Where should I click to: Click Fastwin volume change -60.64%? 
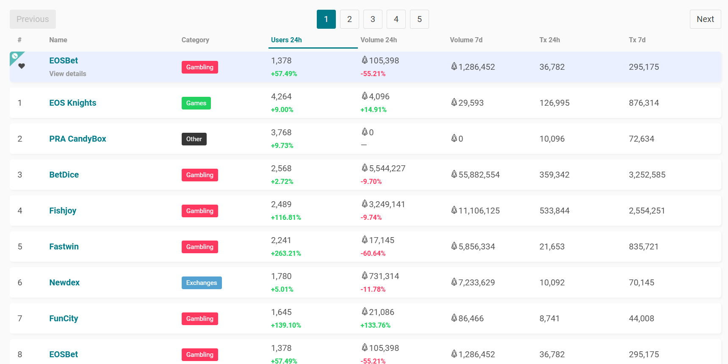[373, 253]
